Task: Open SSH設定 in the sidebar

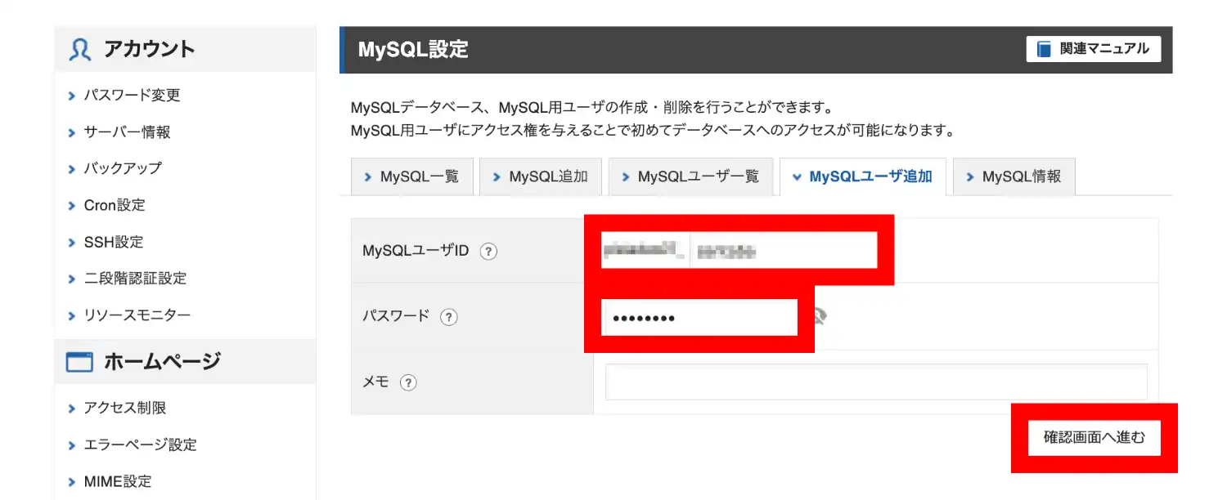Action: pyautogui.click(x=114, y=242)
